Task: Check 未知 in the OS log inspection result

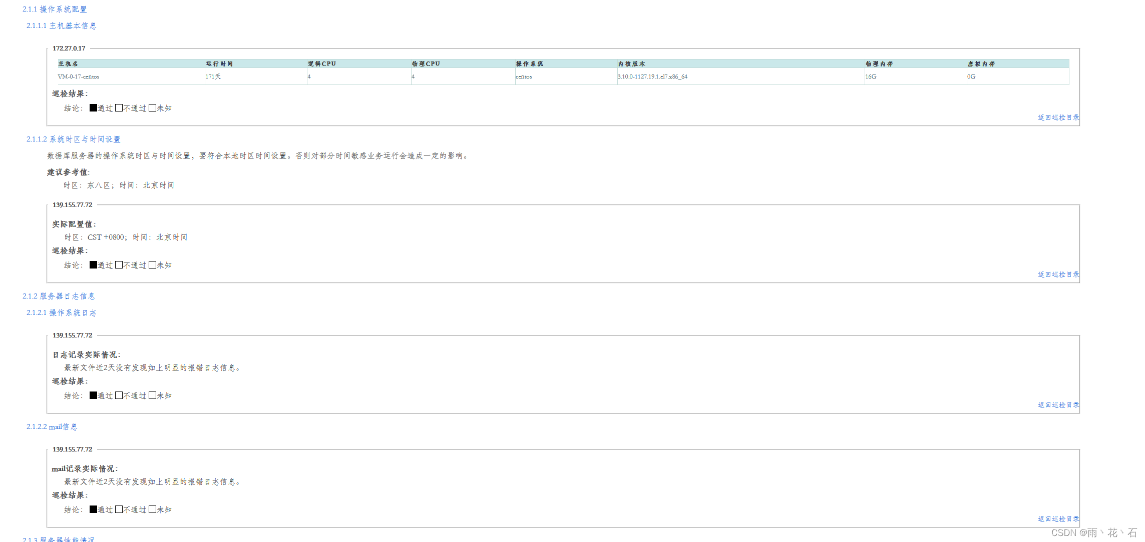Action: 152,395
